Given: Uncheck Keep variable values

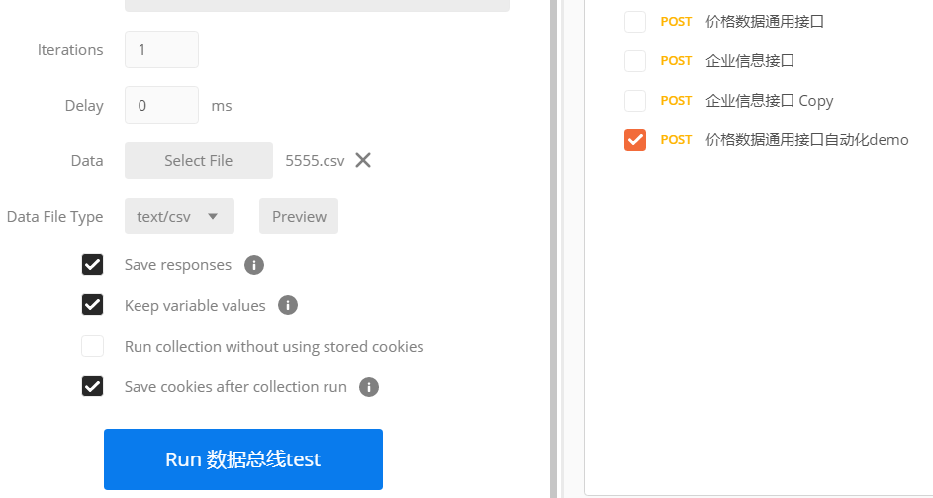Looking at the screenshot, I should [x=93, y=305].
